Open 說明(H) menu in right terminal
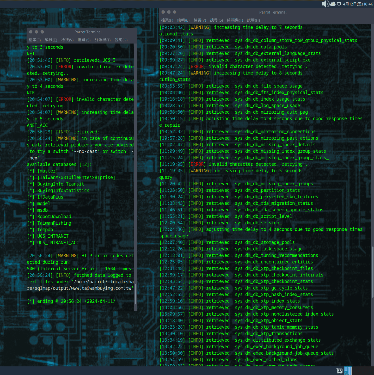Viewport: 374px width, 375px height. (x=253, y=20)
